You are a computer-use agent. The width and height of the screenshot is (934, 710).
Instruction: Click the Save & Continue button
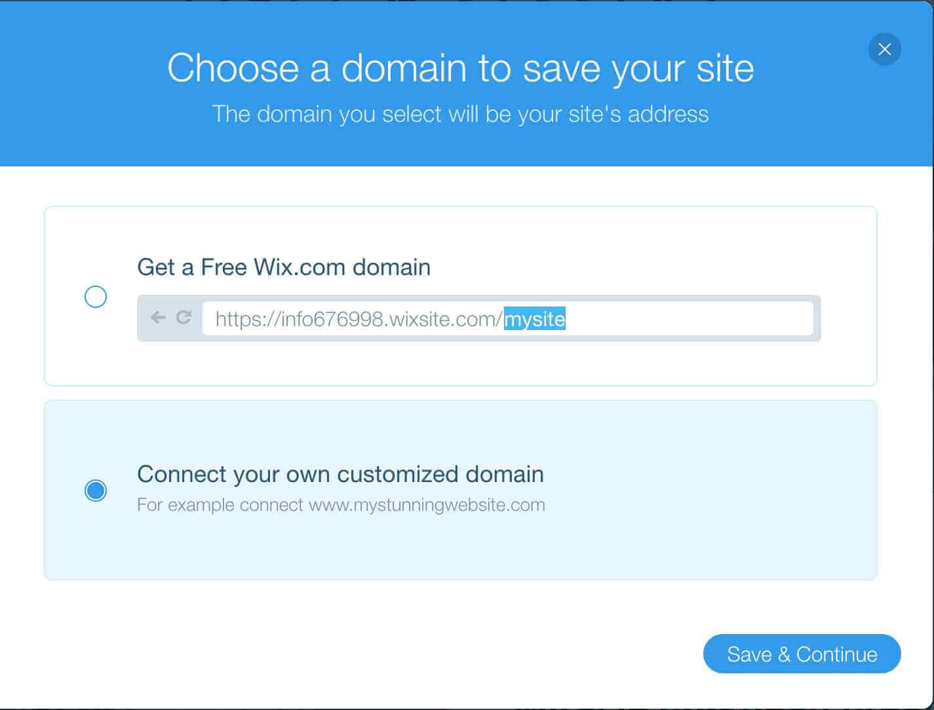click(x=802, y=654)
